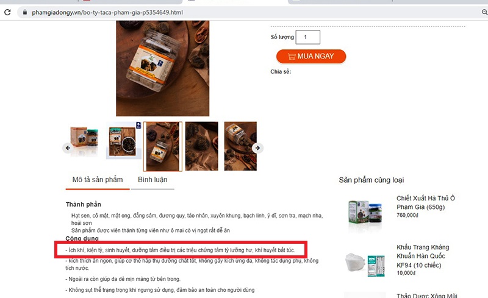Viewport: 488px width, 298px height.
Task: Click the padlock site security icon
Action: click(25, 12)
